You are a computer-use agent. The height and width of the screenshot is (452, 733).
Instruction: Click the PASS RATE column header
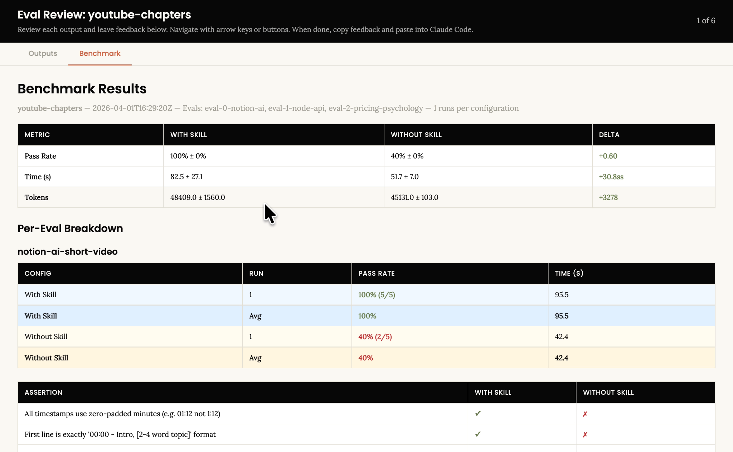377,273
